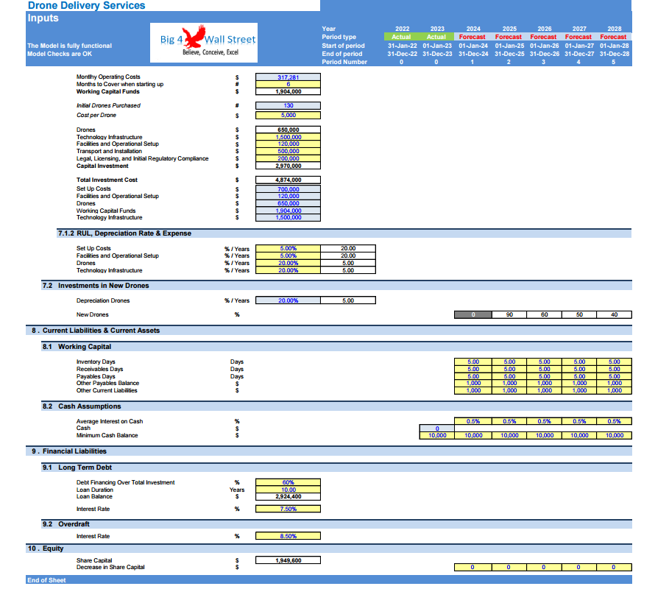Viewport: 669px width, 589px height.
Task: Select the Total Investment Cost total cell
Action: pos(288,180)
